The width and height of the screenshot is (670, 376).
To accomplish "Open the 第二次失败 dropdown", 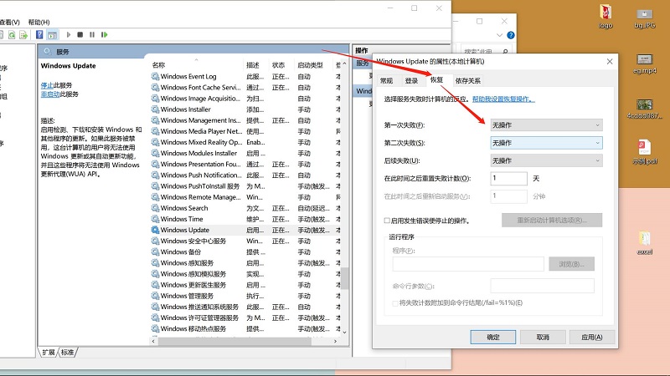I will coord(546,143).
